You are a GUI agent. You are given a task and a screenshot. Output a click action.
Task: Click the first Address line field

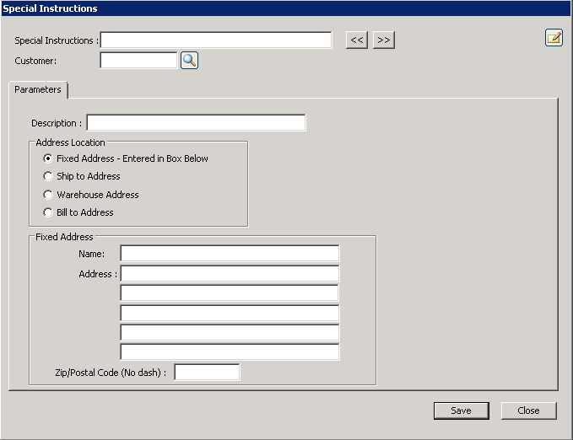pos(230,274)
